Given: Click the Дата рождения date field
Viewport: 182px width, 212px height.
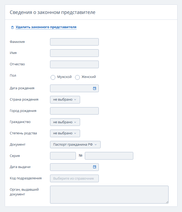Looking at the screenshot, I should pos(71,88).
